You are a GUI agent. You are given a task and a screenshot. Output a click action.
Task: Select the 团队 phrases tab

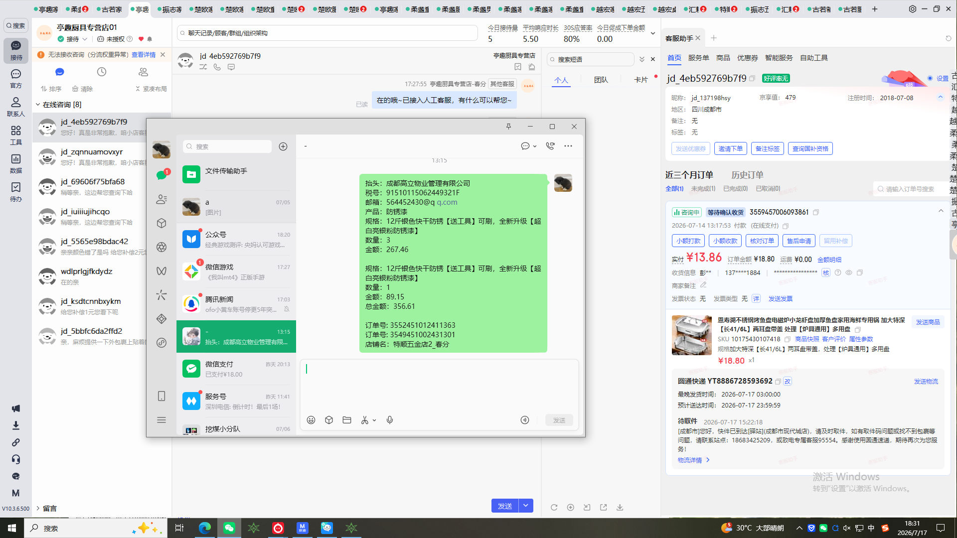click(601, 80)
